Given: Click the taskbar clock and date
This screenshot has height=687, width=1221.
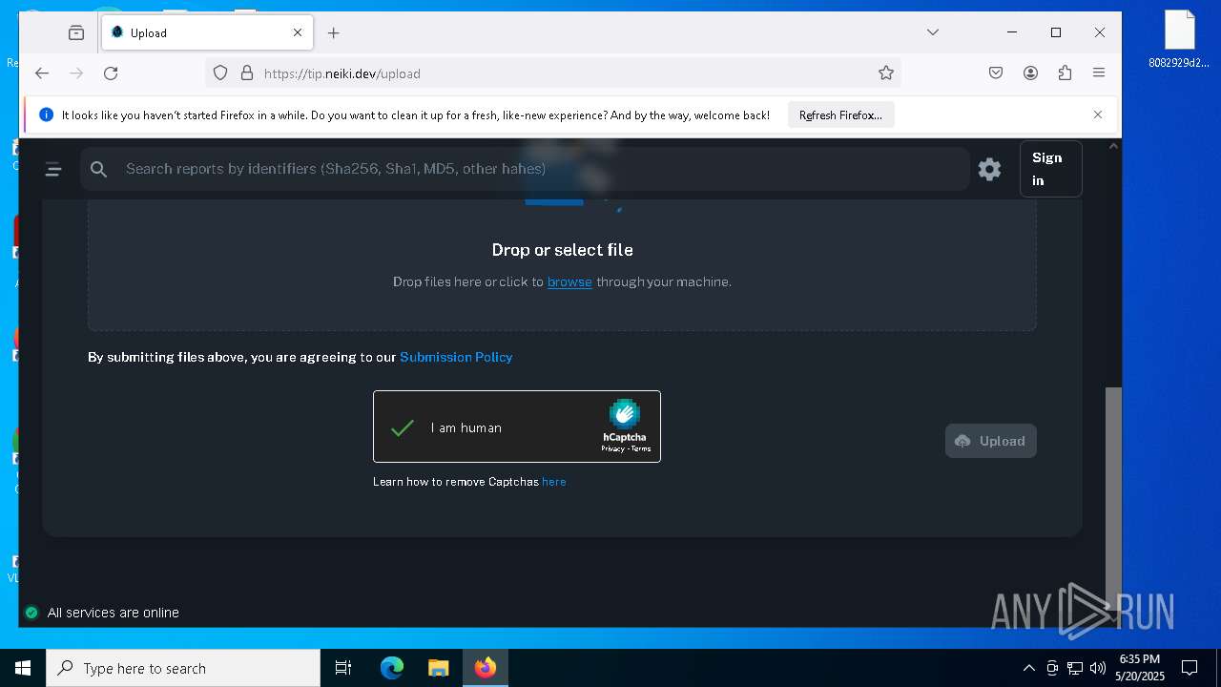Looking at the screenshot, I should (x=1140, y=668).
